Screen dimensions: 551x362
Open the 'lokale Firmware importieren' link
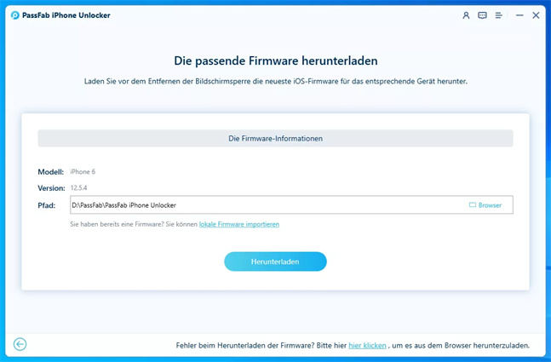click(239, 224)
